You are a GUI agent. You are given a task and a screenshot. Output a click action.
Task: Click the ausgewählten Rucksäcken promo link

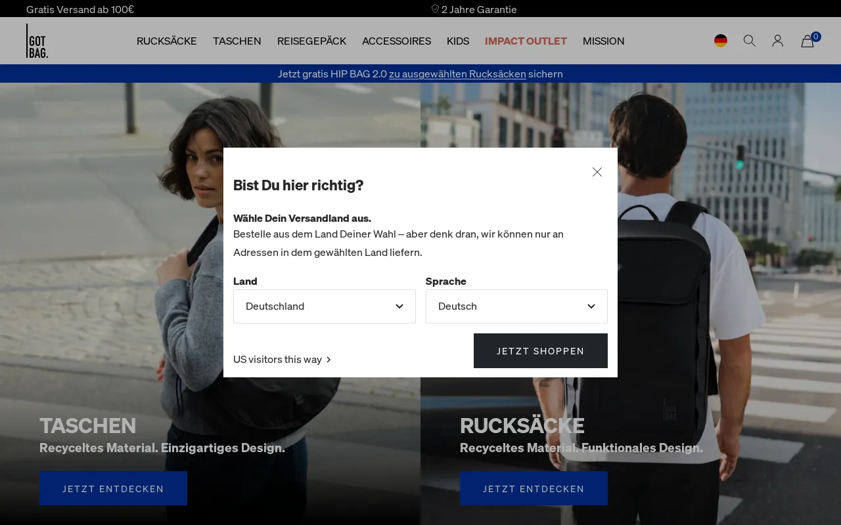457,74
